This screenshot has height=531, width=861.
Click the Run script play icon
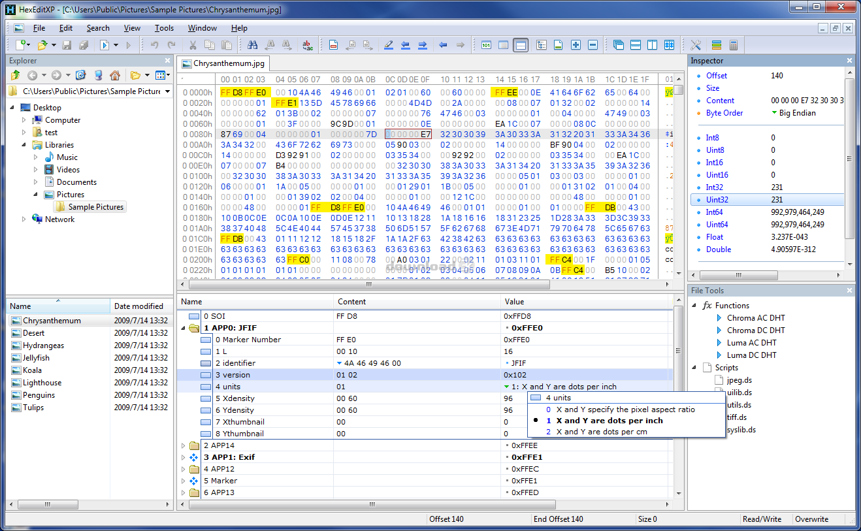104,45
